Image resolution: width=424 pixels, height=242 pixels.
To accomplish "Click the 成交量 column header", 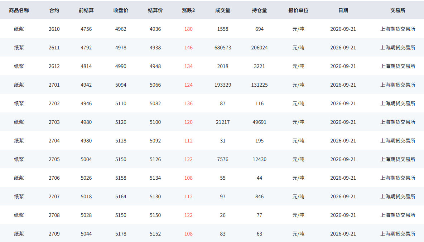I will click(x=223, y=10).
